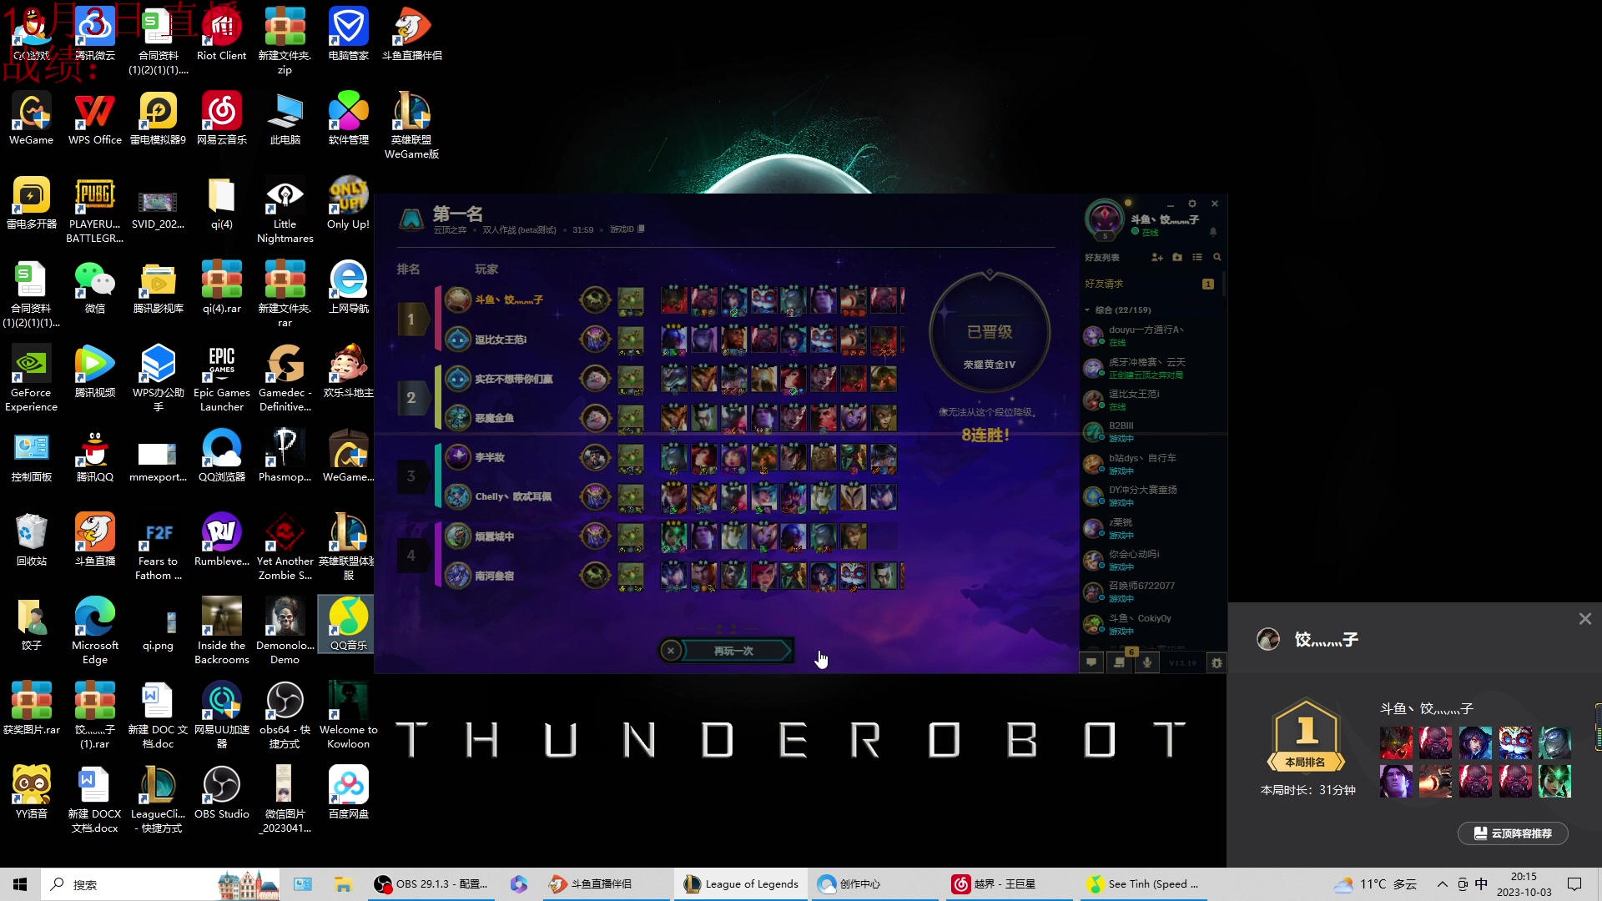This screenshot has height=901, width=1602.
Task: Click the search magnifier icon in friends list
Action: [1217, 257]
